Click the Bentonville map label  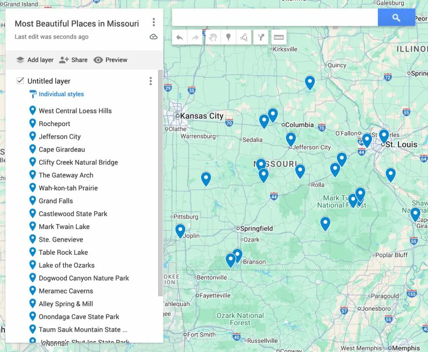[x=212, y=278]
